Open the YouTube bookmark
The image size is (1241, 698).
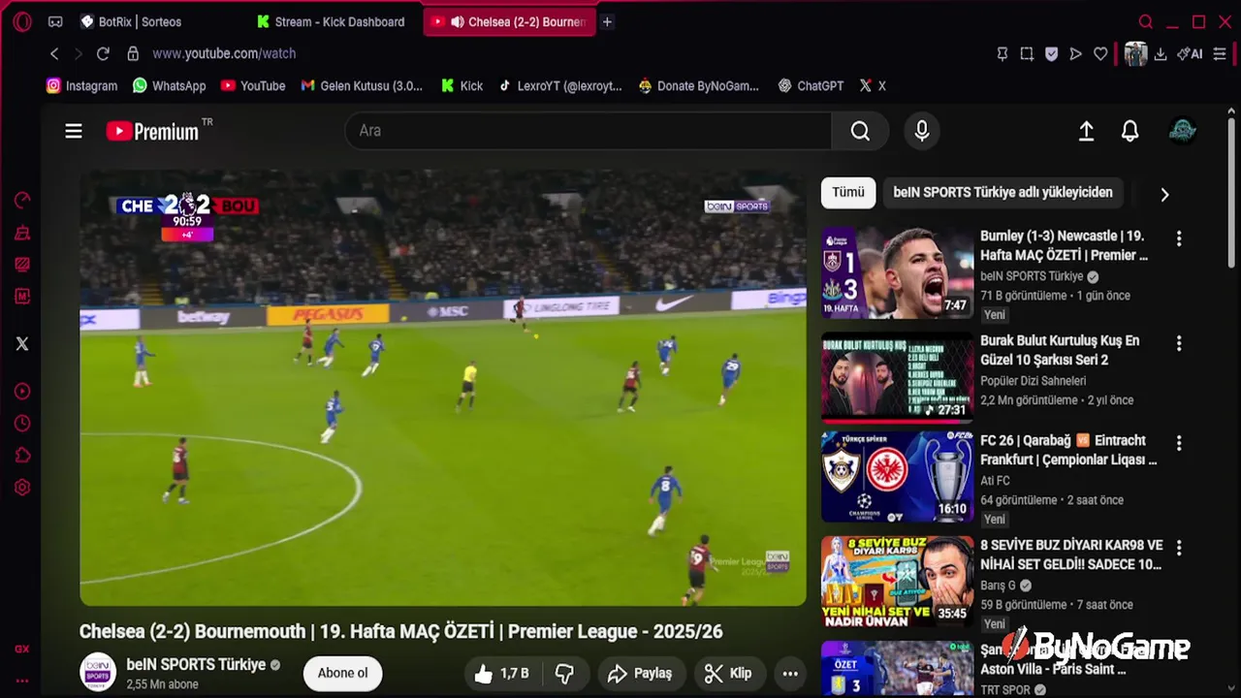253,85
